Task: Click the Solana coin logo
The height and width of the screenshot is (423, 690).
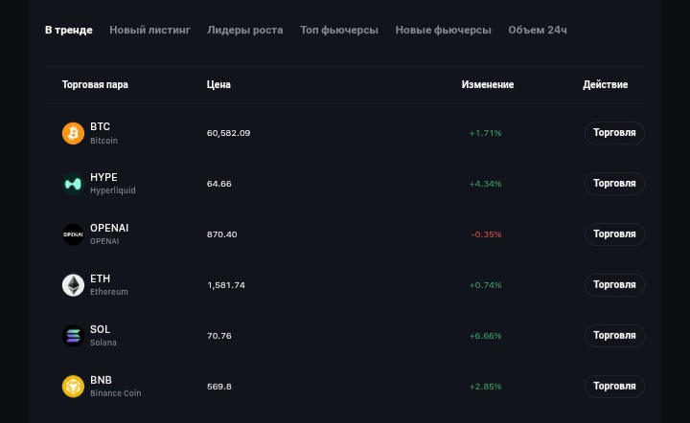Action: (73, 336)
